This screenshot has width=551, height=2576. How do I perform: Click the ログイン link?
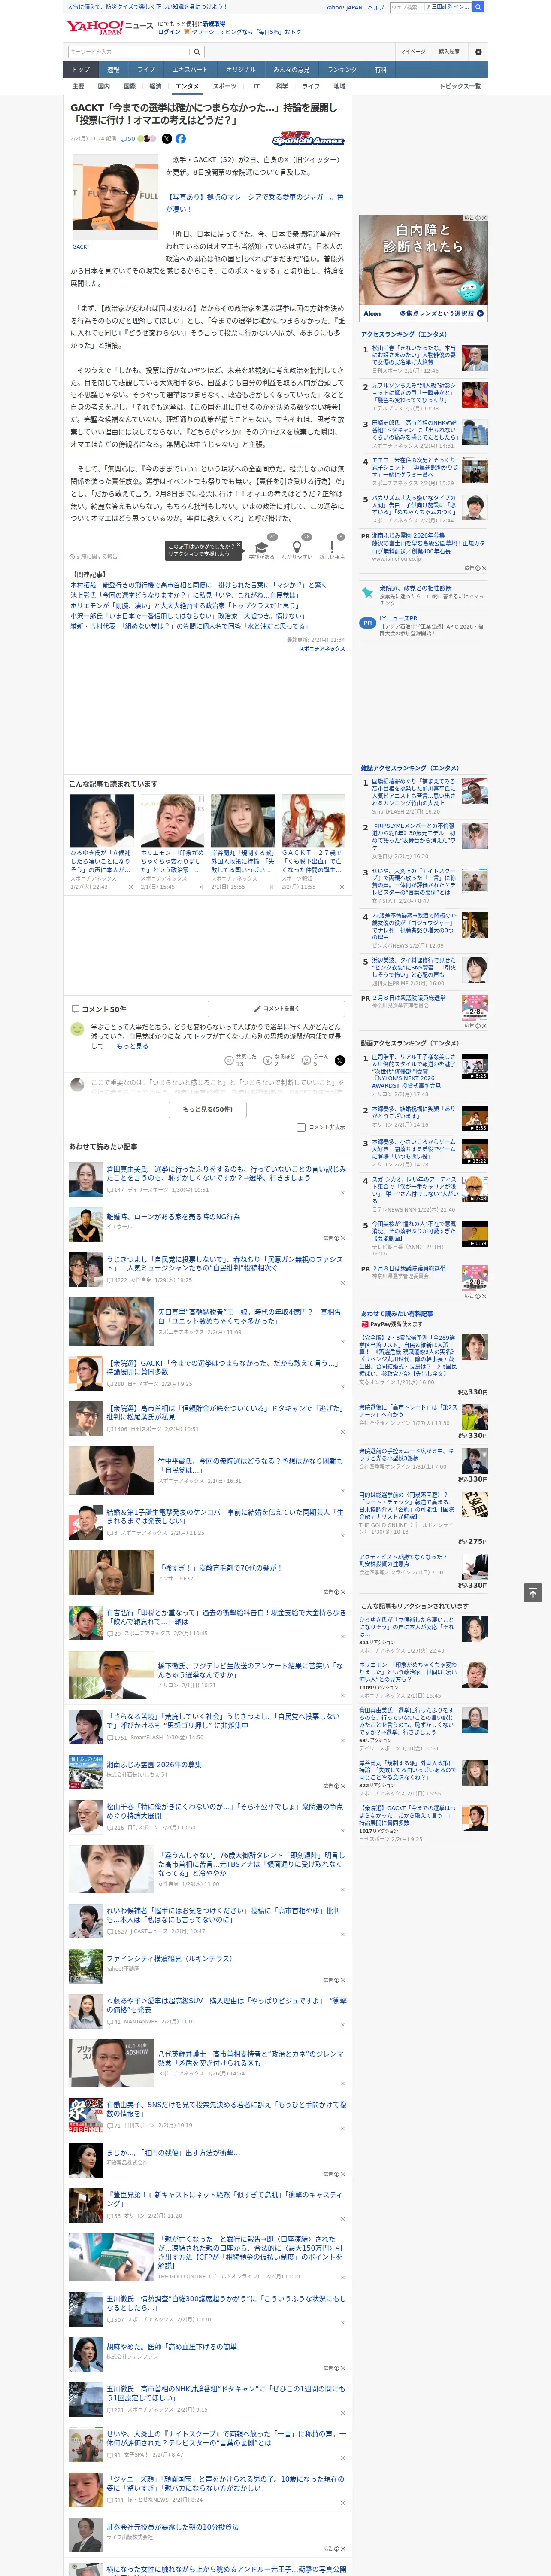169,32
